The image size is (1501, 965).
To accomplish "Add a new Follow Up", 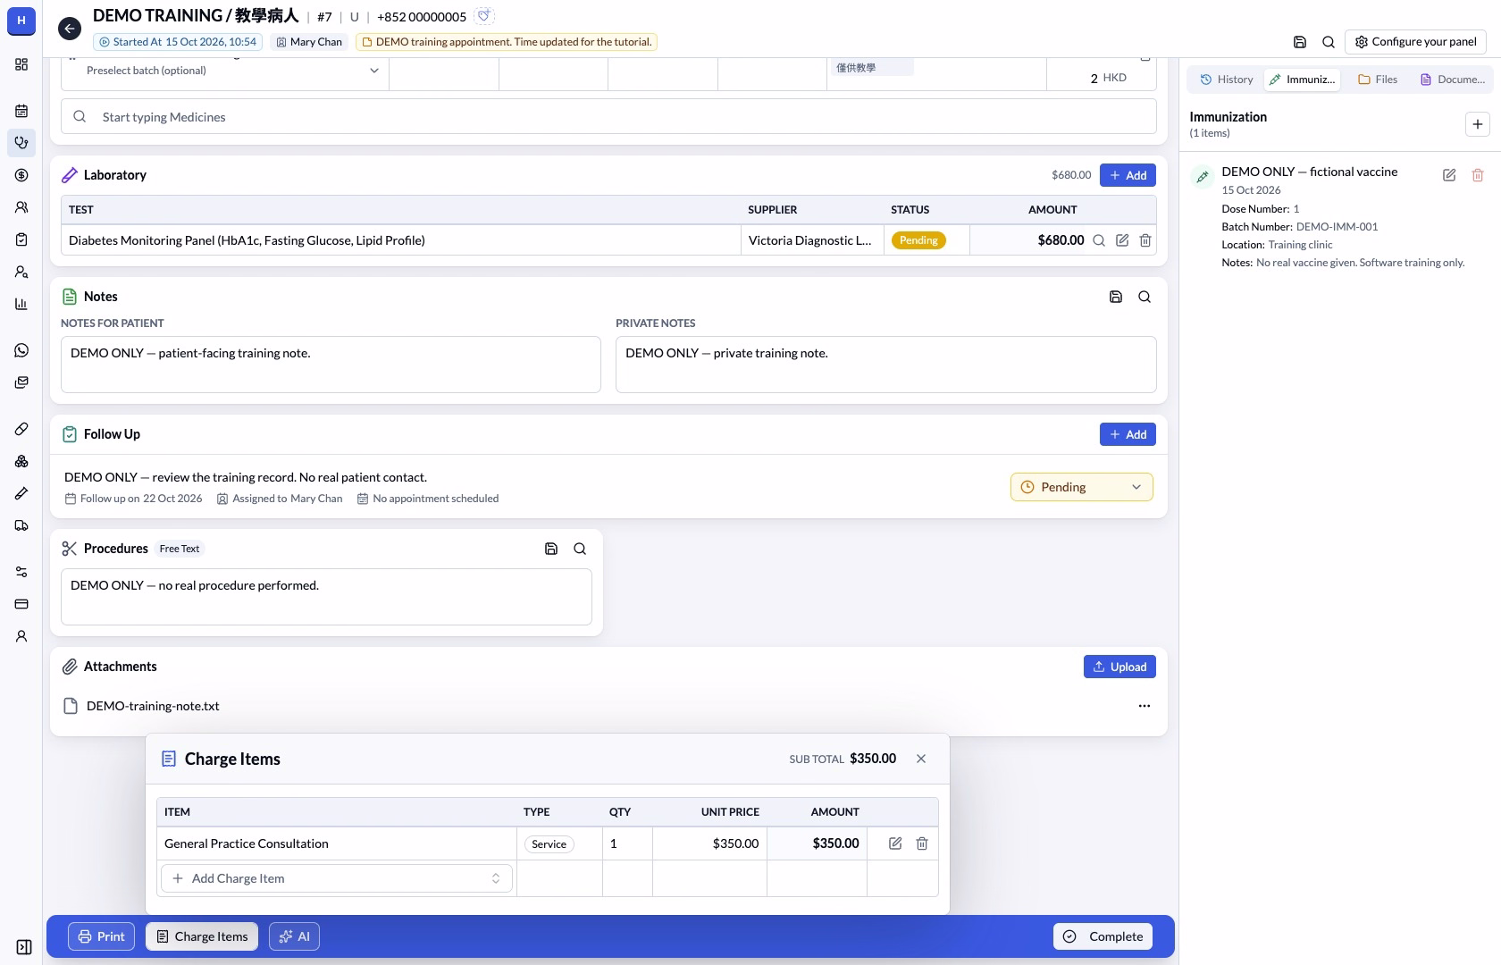I will (x=1128, y=434).
